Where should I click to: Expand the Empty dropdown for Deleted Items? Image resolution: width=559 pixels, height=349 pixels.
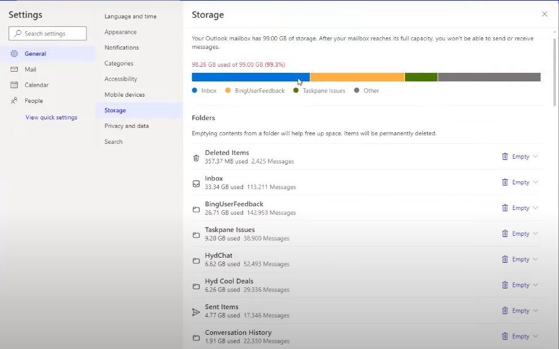pyautogui.click(x=536, y=157)
